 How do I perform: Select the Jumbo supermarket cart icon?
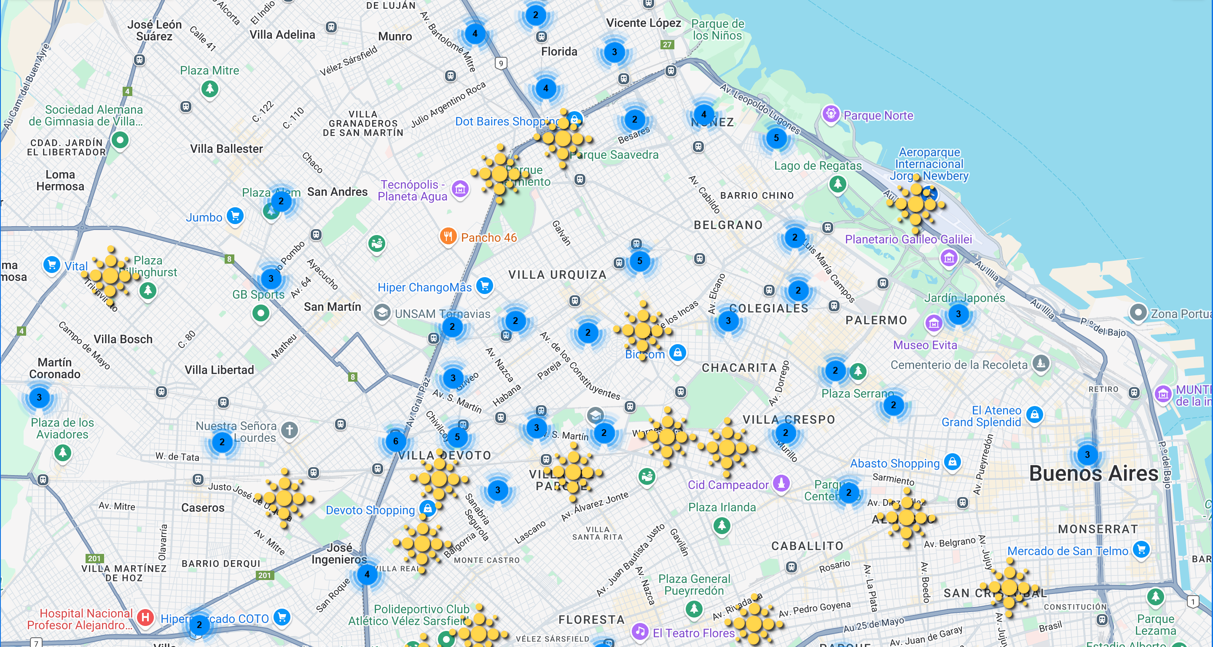[235, 217]
